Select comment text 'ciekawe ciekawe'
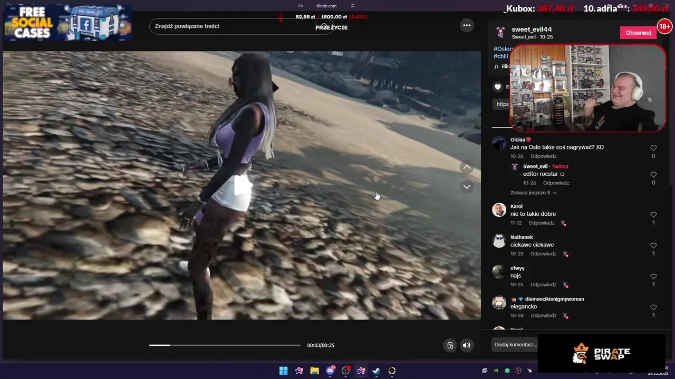This screenshot has width=675, height=379. (x=532, y=245)
